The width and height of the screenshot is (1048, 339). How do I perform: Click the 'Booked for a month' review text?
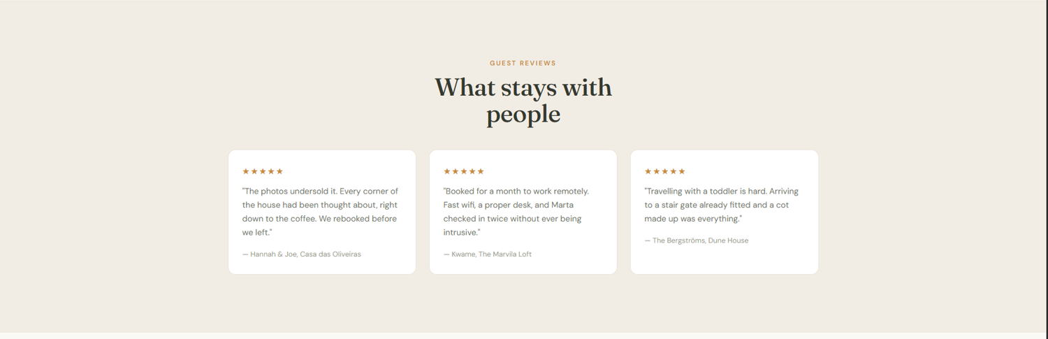tap(517, 212)
